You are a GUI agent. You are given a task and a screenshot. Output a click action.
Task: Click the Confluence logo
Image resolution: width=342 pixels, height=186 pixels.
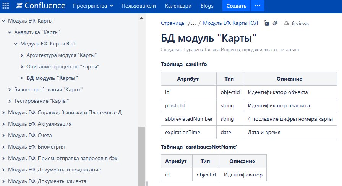click(x=40, y=6)
